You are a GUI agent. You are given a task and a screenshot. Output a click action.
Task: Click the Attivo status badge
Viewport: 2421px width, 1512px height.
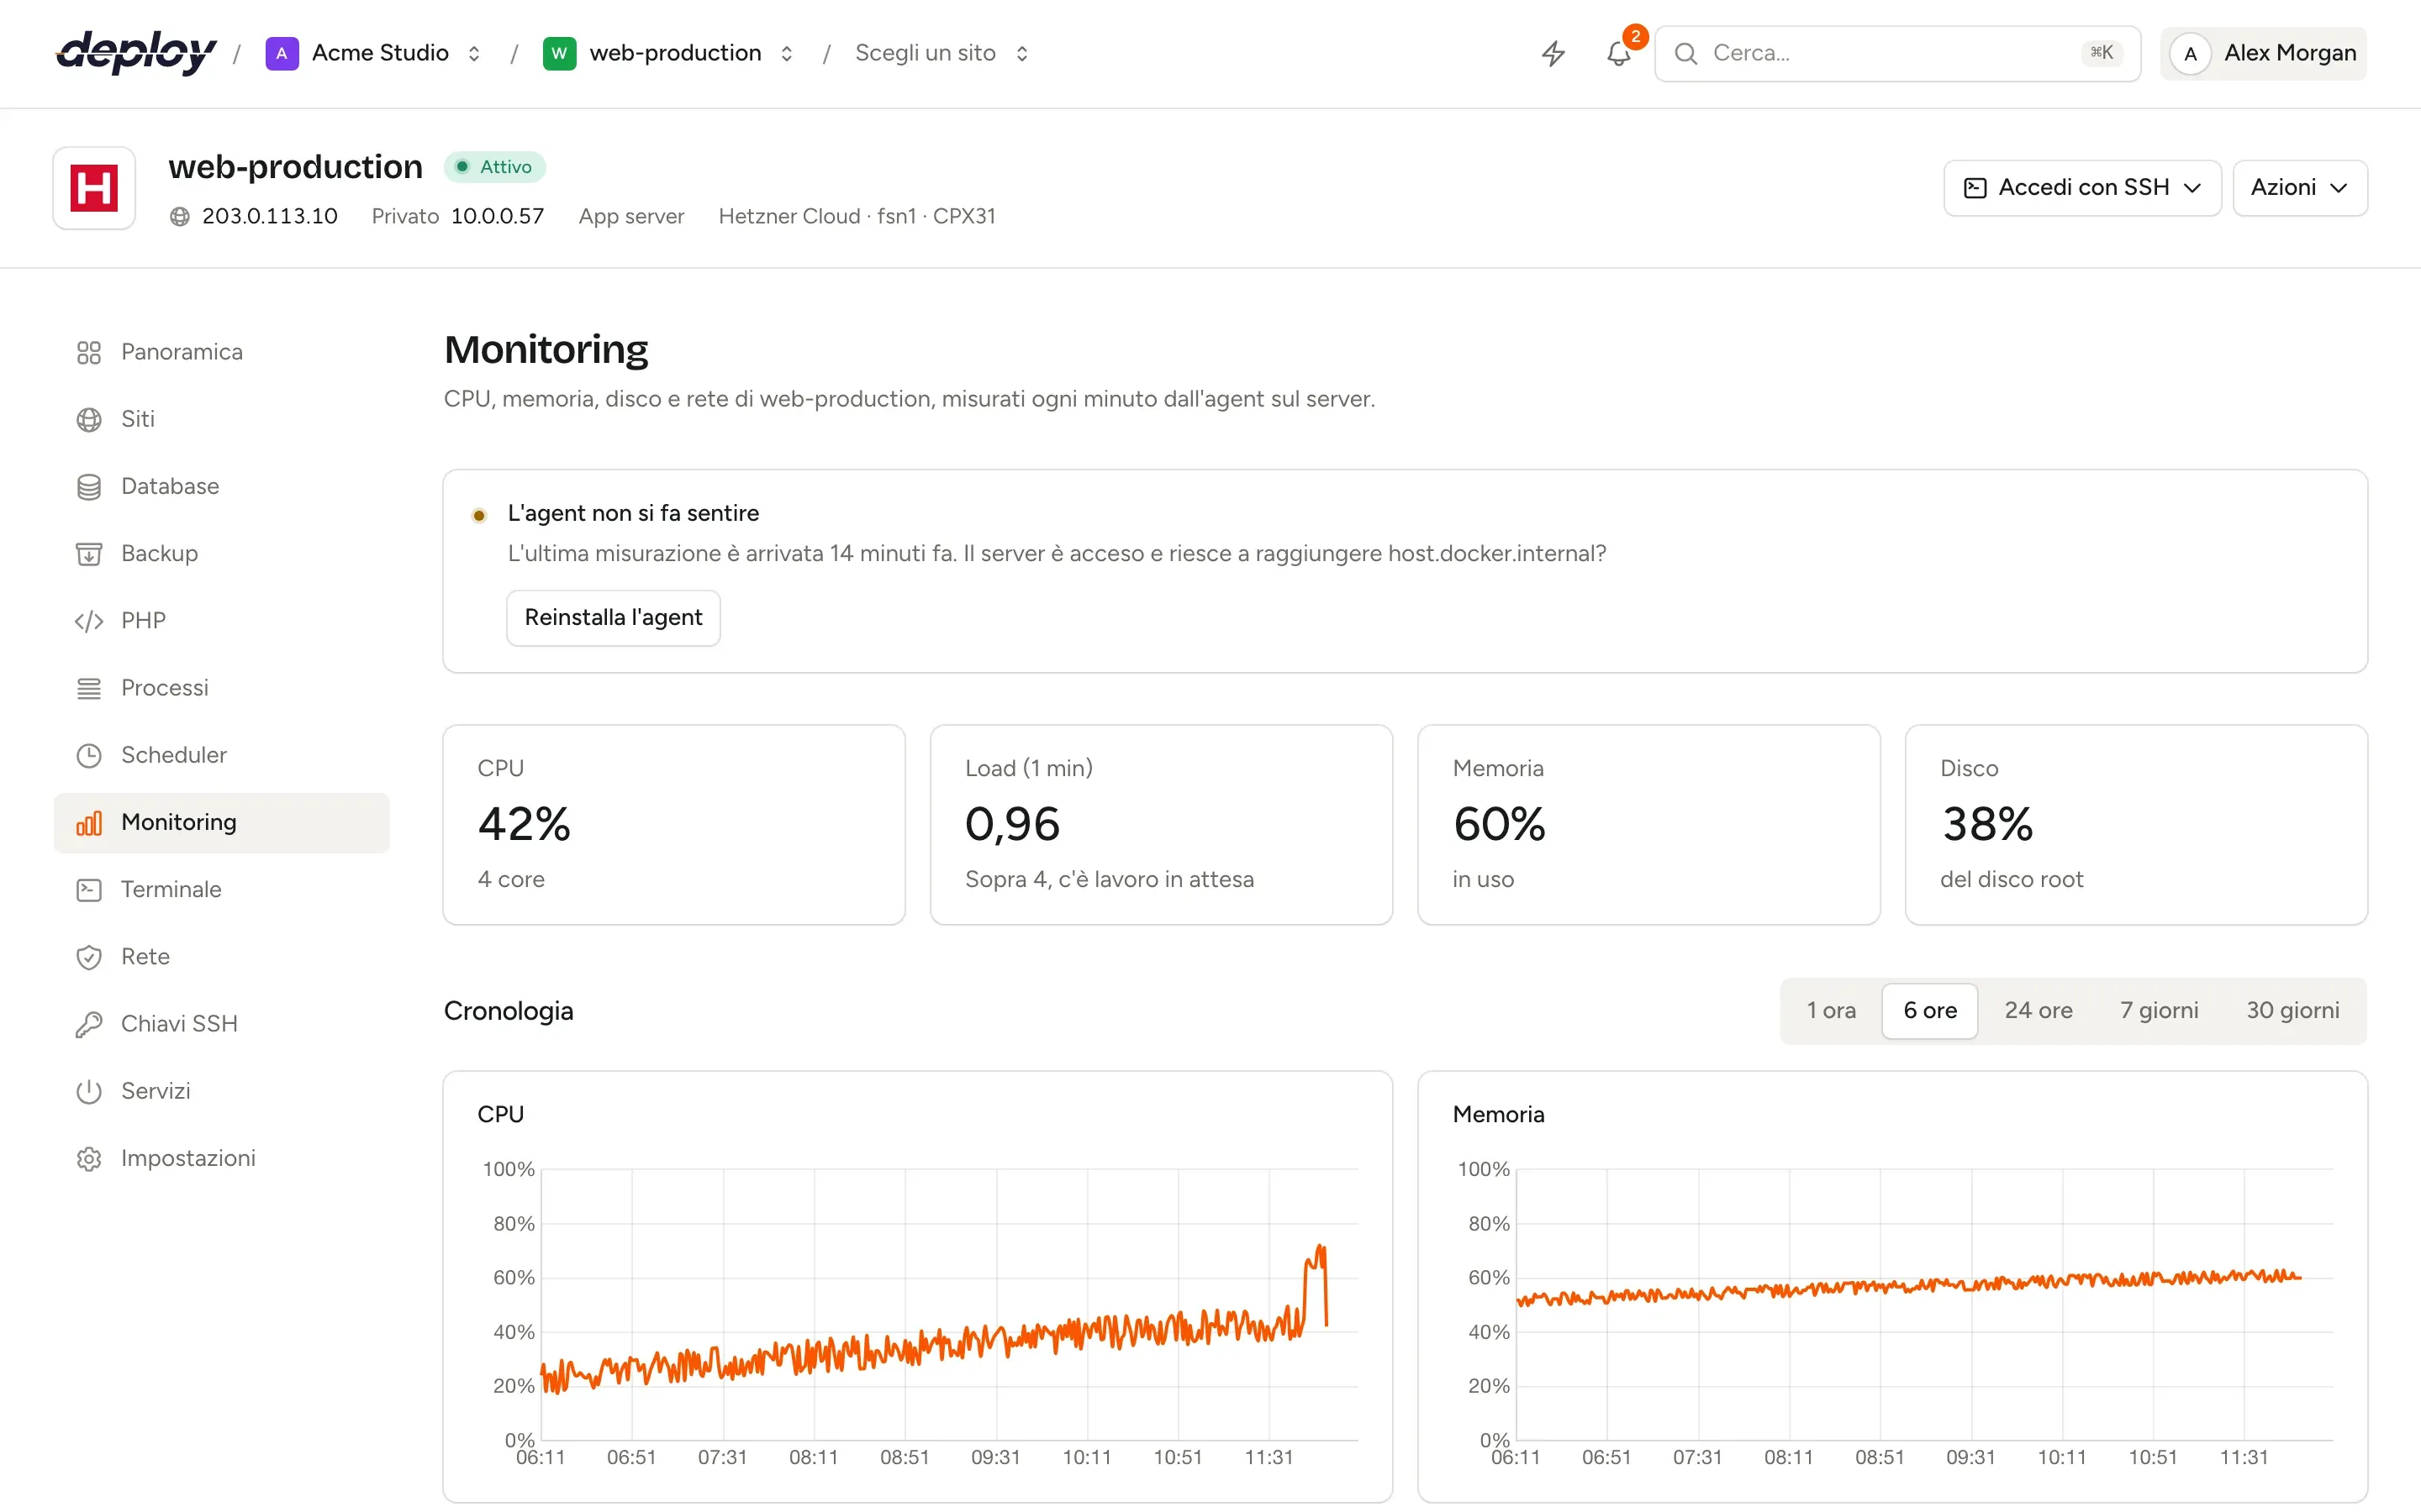[494, 167]
